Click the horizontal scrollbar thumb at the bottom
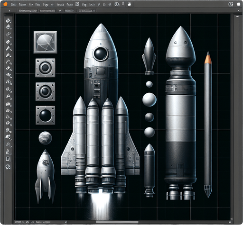 pyautogui.click(x=117, y=222)
